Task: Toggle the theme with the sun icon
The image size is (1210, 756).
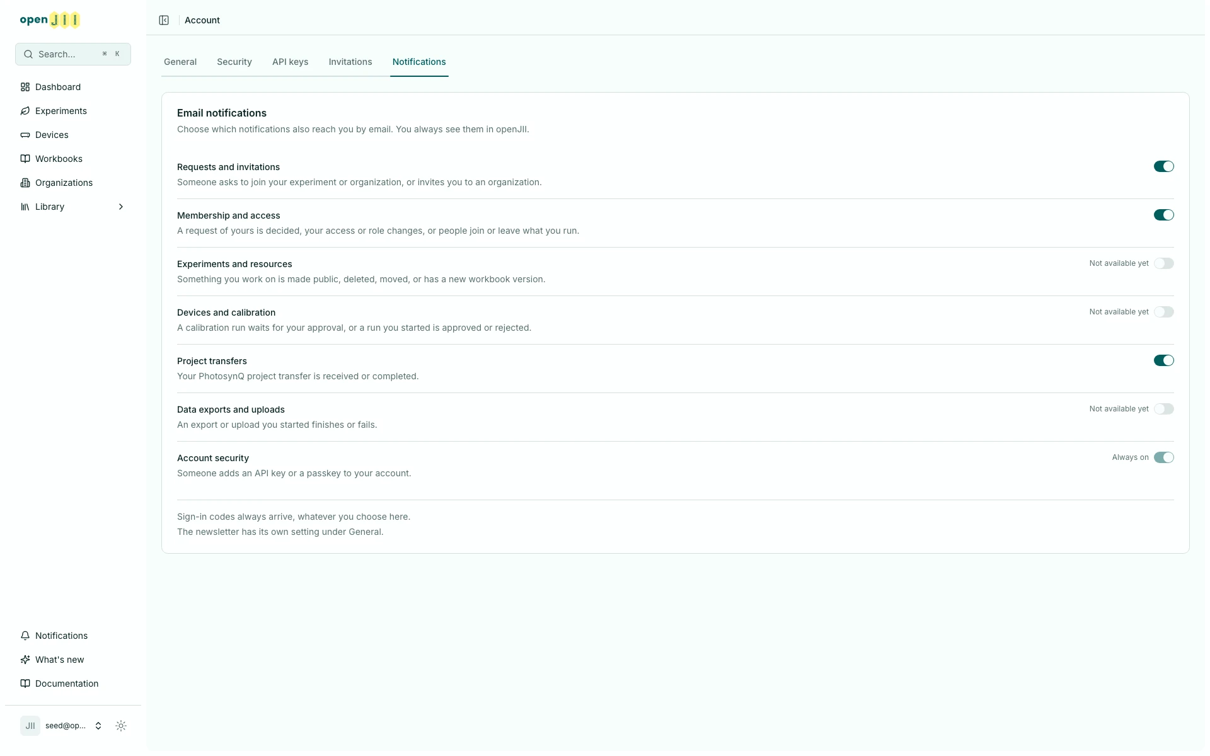Action: tap(121, 726)
